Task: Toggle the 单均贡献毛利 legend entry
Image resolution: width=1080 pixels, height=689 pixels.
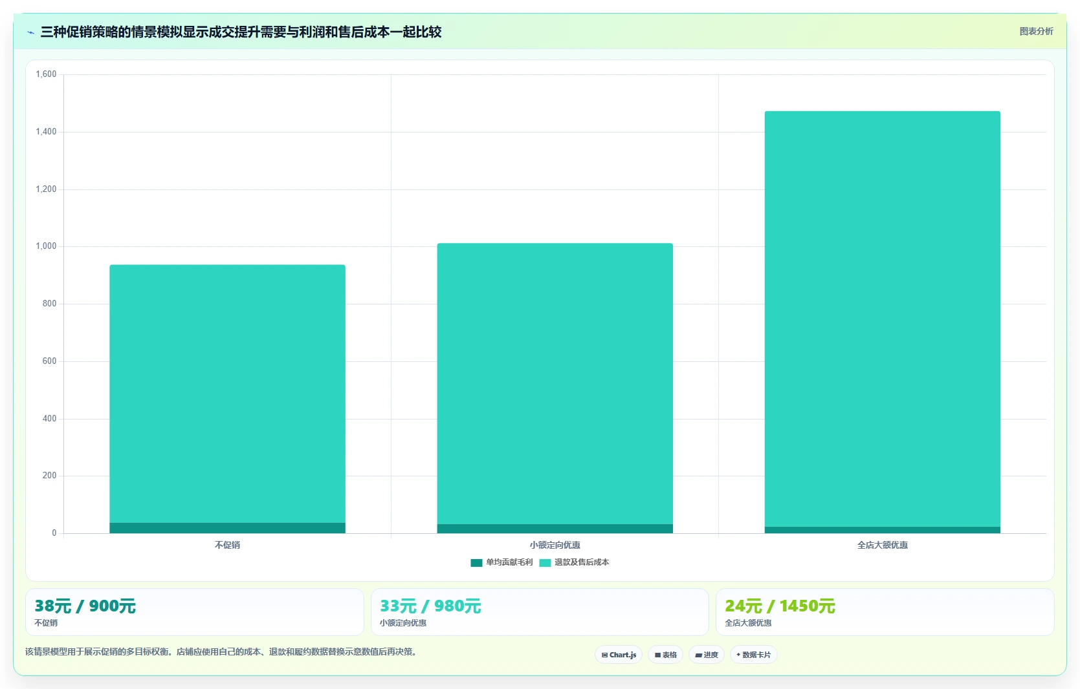Action: tap(501, 562)
